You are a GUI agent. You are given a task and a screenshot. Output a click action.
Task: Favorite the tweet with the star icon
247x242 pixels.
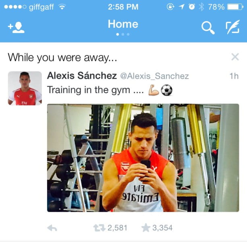(x=145, y=227)
